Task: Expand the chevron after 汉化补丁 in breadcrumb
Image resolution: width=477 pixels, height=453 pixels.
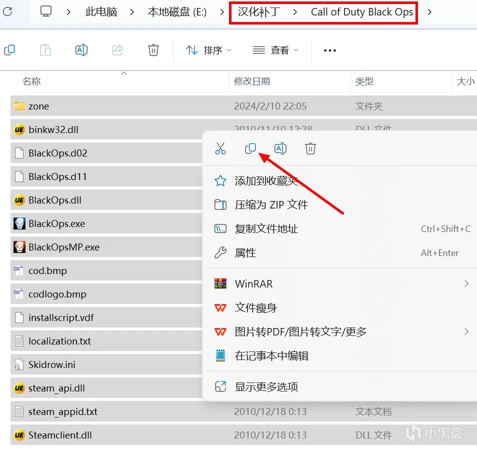Action: tap(295, 12)
